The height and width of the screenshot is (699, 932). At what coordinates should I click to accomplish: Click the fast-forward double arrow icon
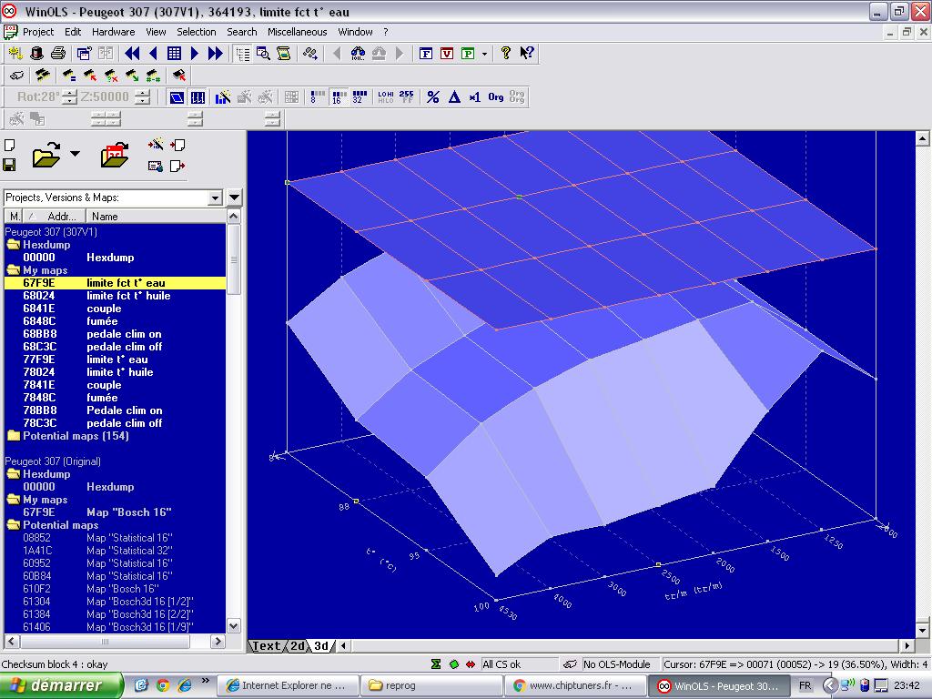pyautogui.click(x=216, y=54)
